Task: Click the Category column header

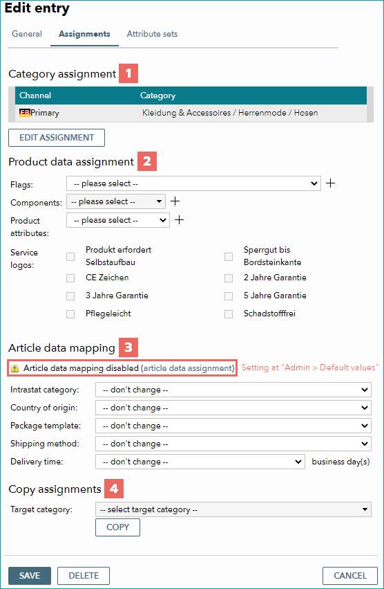Action: [157, 96]
